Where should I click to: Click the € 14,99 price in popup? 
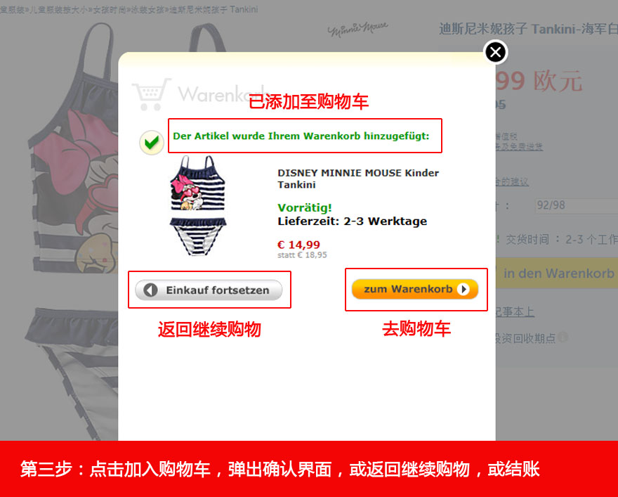tap(298, 245)
